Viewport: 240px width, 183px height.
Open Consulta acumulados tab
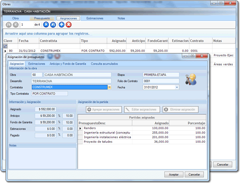(x=104, y=64)
